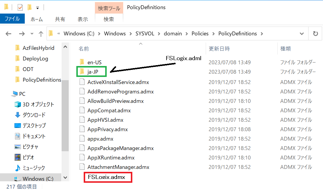Open the ファイル menu tab

(x=12, y=19)
